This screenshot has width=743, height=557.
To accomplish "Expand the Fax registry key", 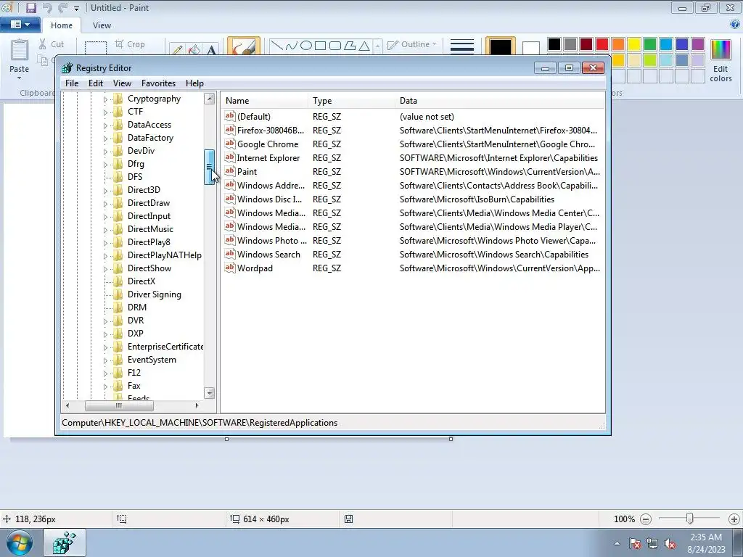I will (105, 387).
